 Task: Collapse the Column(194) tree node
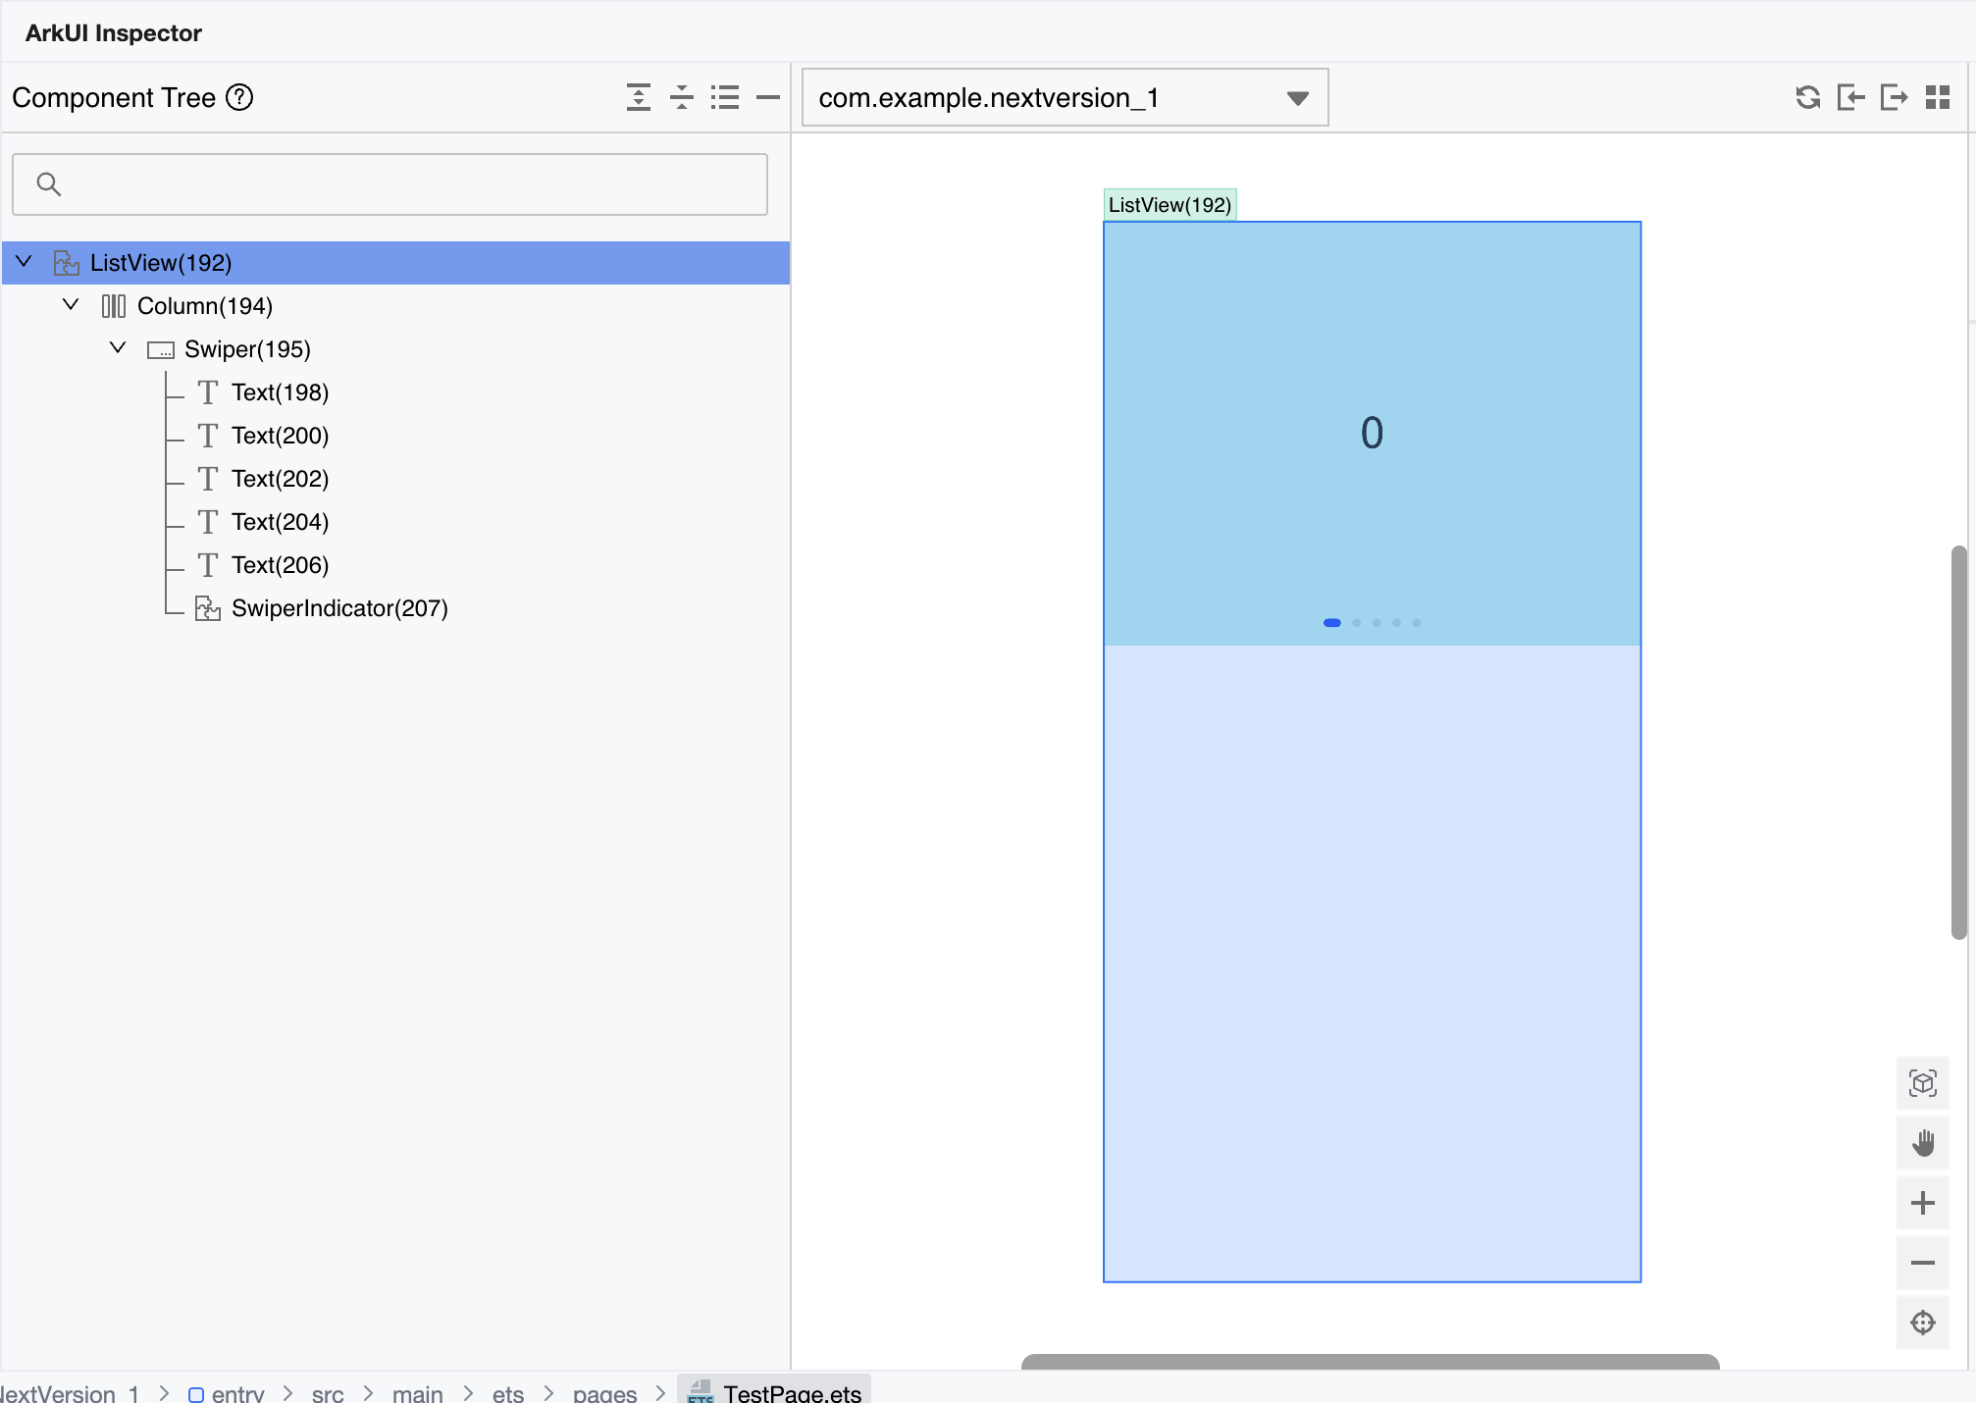tap(71, 305)
